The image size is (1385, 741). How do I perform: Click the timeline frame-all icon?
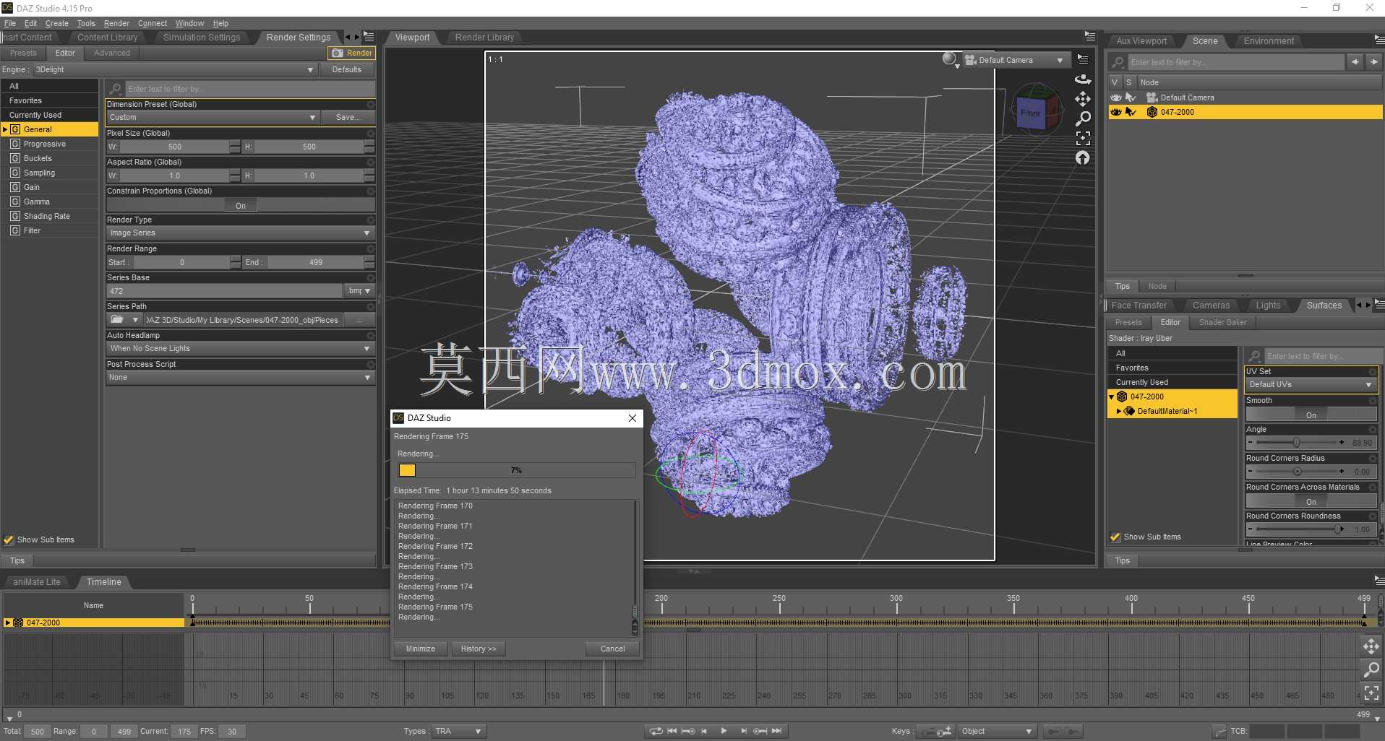pyautogui.click(x=1371, y=693)
